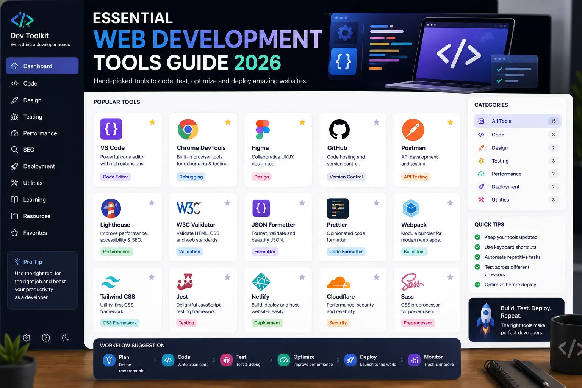The width and height of the screenshot is (582, 388).
Task: Click the CSS Framework tag
Action: [120, 323]
